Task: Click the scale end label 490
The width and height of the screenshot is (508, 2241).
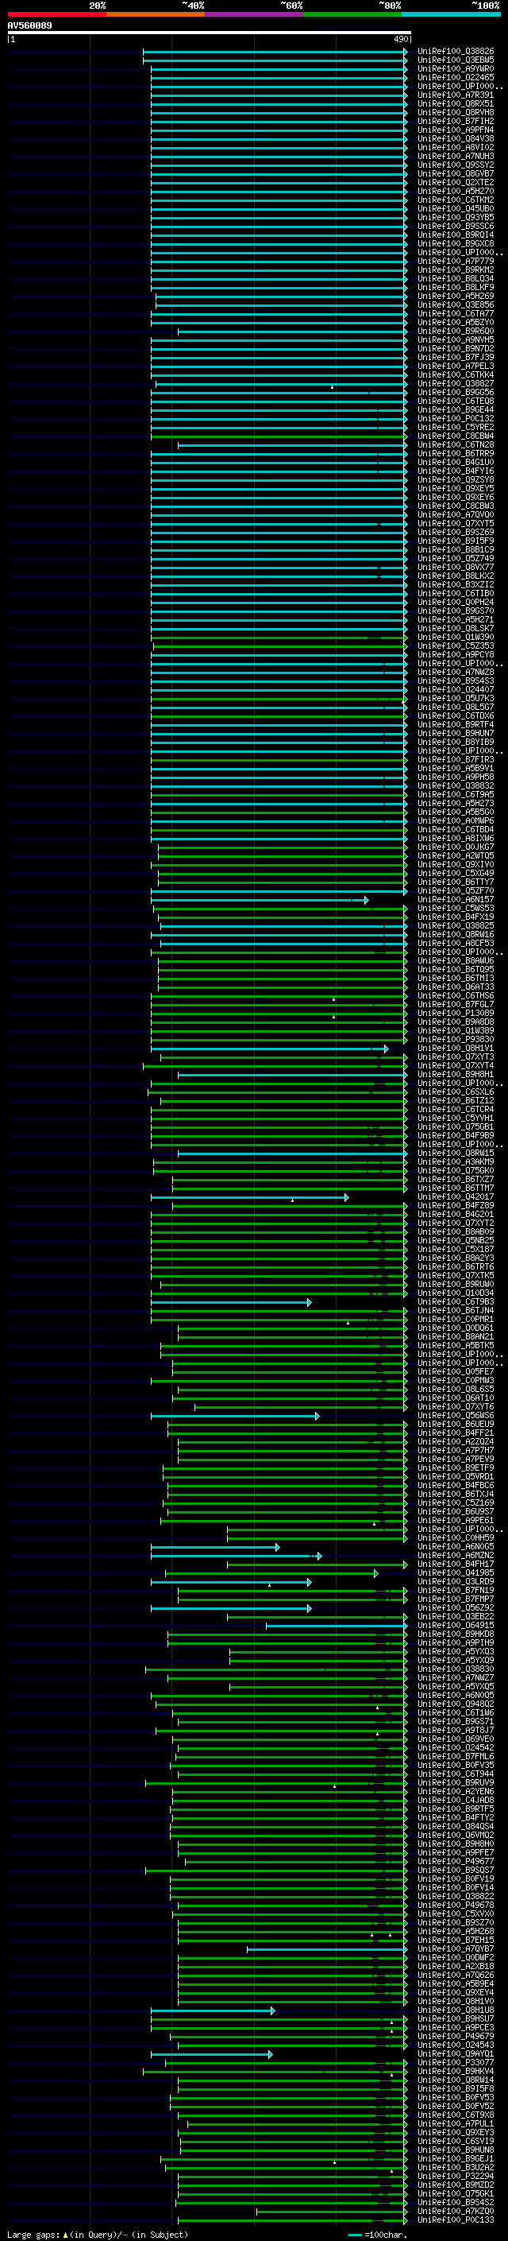Action: [400, 39]
